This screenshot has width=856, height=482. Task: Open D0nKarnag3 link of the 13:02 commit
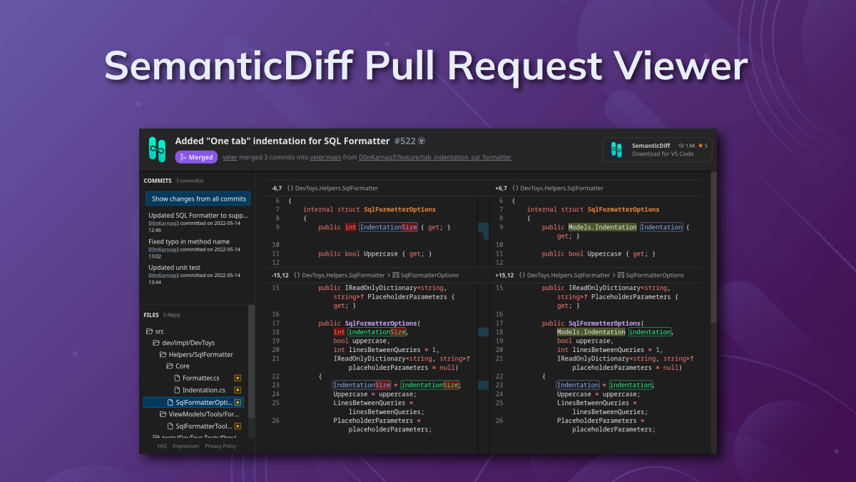point(163,249)
